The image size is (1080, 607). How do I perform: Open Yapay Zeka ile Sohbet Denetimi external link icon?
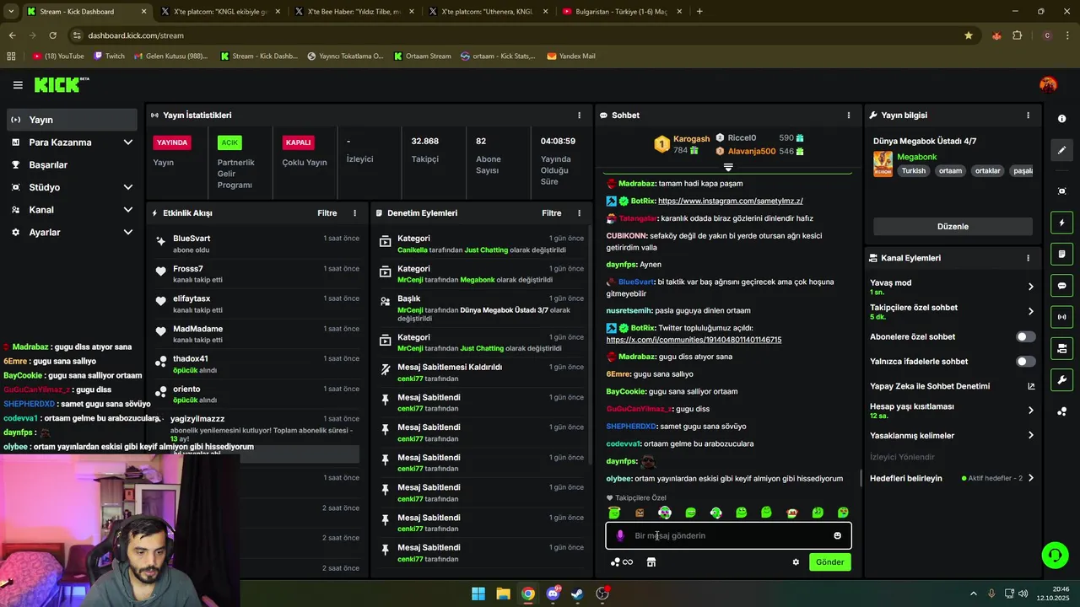[x=1031, y=386]
